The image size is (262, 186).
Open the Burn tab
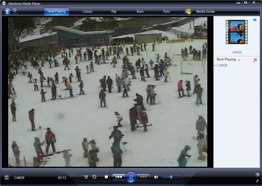tap(140, 12)
